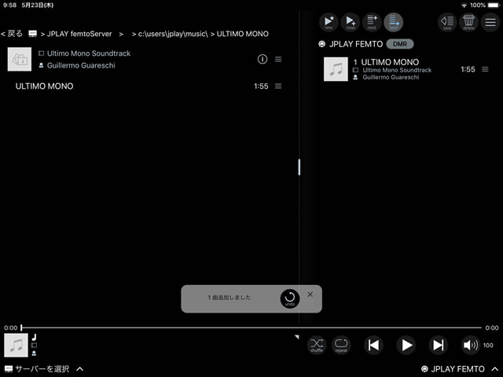This screenshot has height=377, width=503.
Task: Toggle repeat mode
Action: click(x=341, y=345)
